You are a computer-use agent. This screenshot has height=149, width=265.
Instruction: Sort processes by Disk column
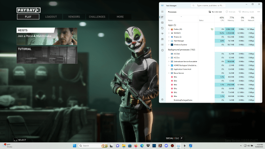pos(240,19)
